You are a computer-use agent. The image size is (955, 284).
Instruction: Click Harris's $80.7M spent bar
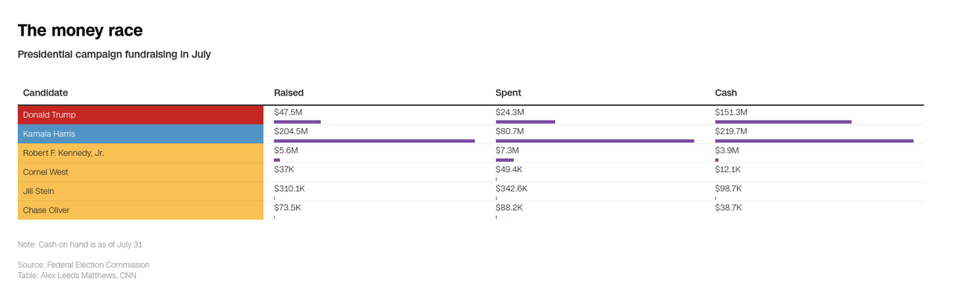595,141
